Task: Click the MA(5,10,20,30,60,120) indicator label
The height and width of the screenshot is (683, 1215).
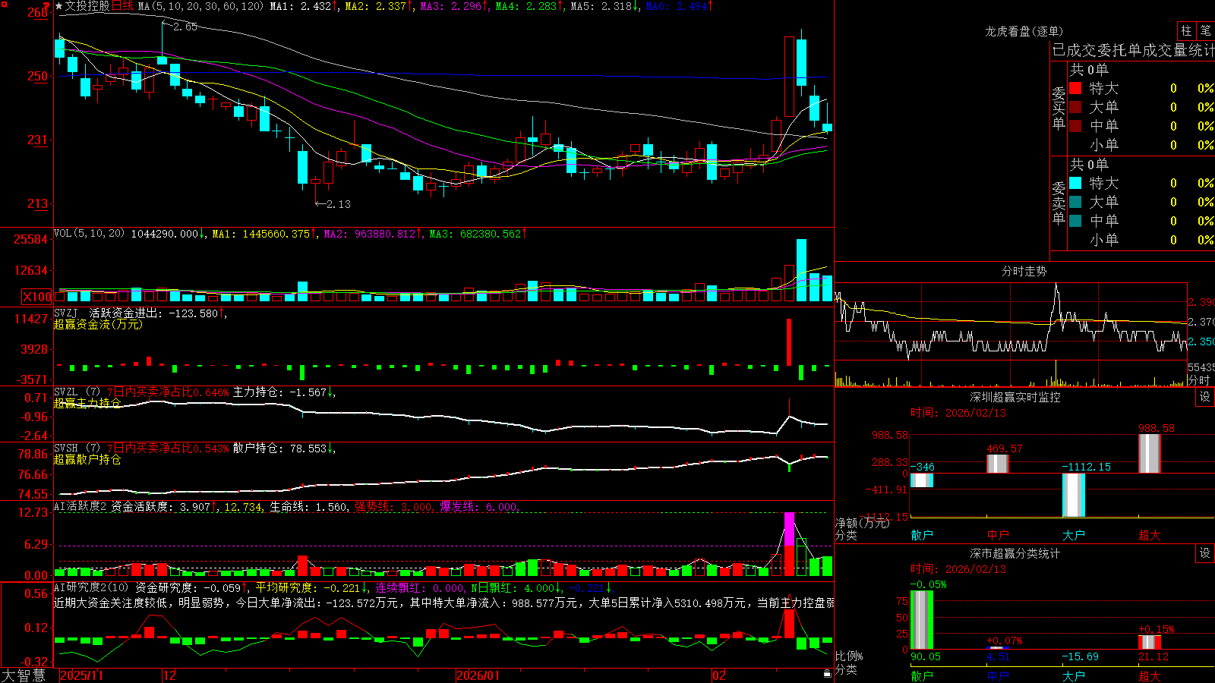Action: pyautogui.click(x=200, y=6)
